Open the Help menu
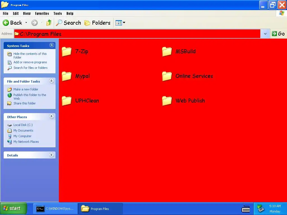The width and height of the screenshot is (287, 215). tap(70, 13)
